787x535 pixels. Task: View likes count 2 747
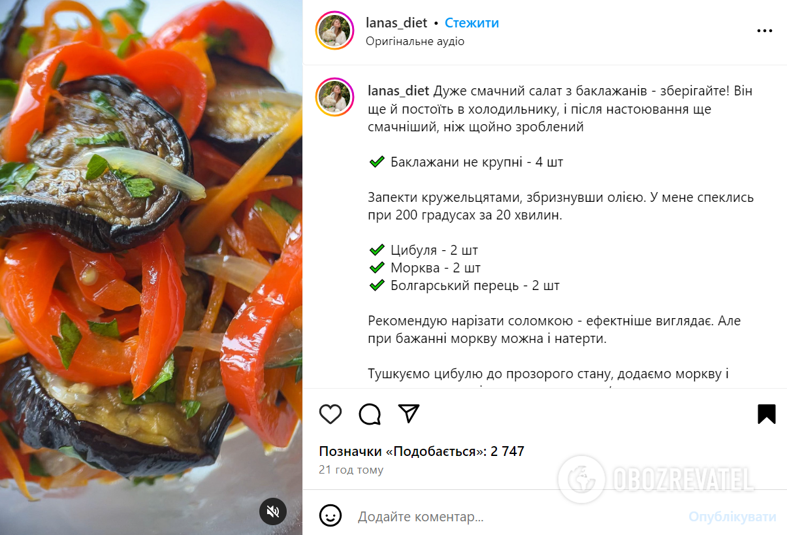point(421,451)
